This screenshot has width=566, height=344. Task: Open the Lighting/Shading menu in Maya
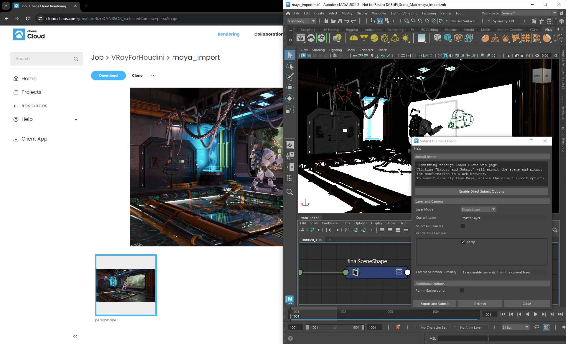[404, 13]
